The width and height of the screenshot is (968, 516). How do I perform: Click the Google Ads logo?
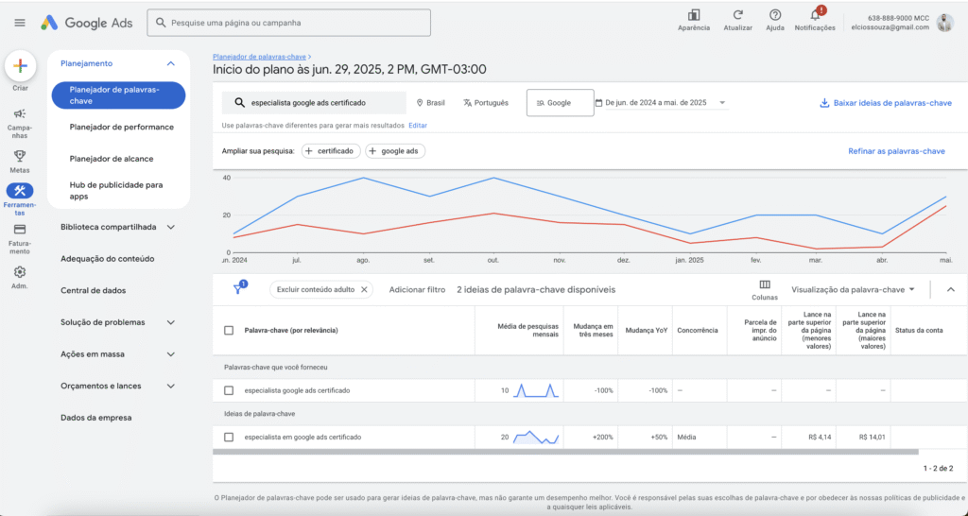tap(86, 23)
